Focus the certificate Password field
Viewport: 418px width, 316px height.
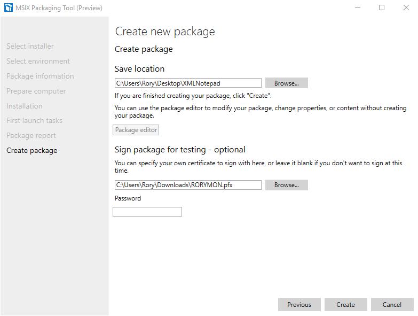click(x=147, y=212)
